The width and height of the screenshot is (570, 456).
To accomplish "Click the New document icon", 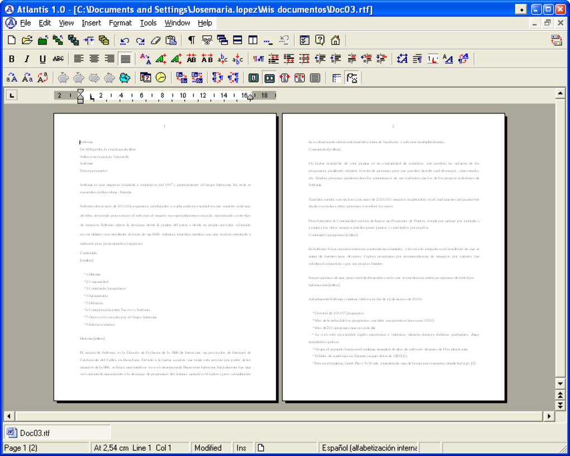I will coord(12,40).
